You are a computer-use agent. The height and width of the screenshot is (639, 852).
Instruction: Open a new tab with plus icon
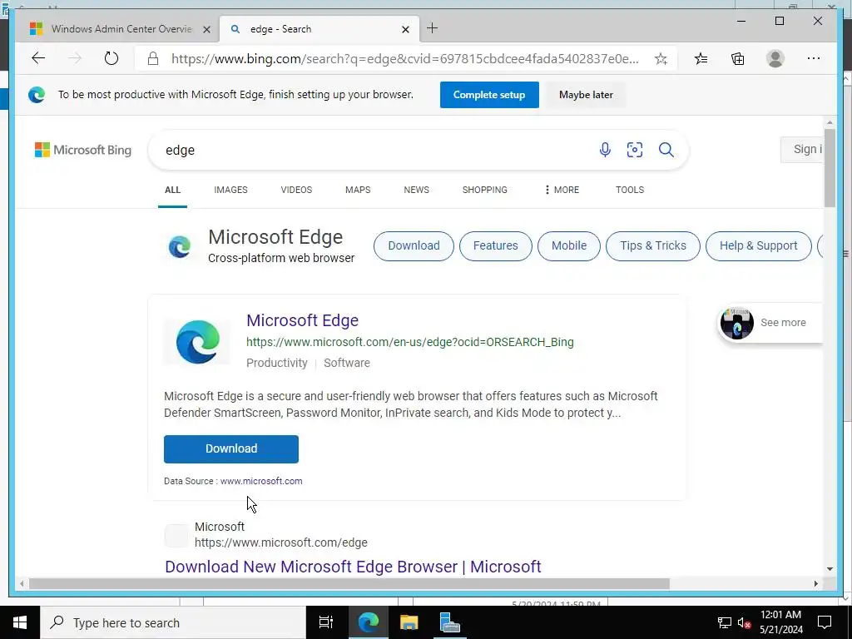tap(432, 28)
